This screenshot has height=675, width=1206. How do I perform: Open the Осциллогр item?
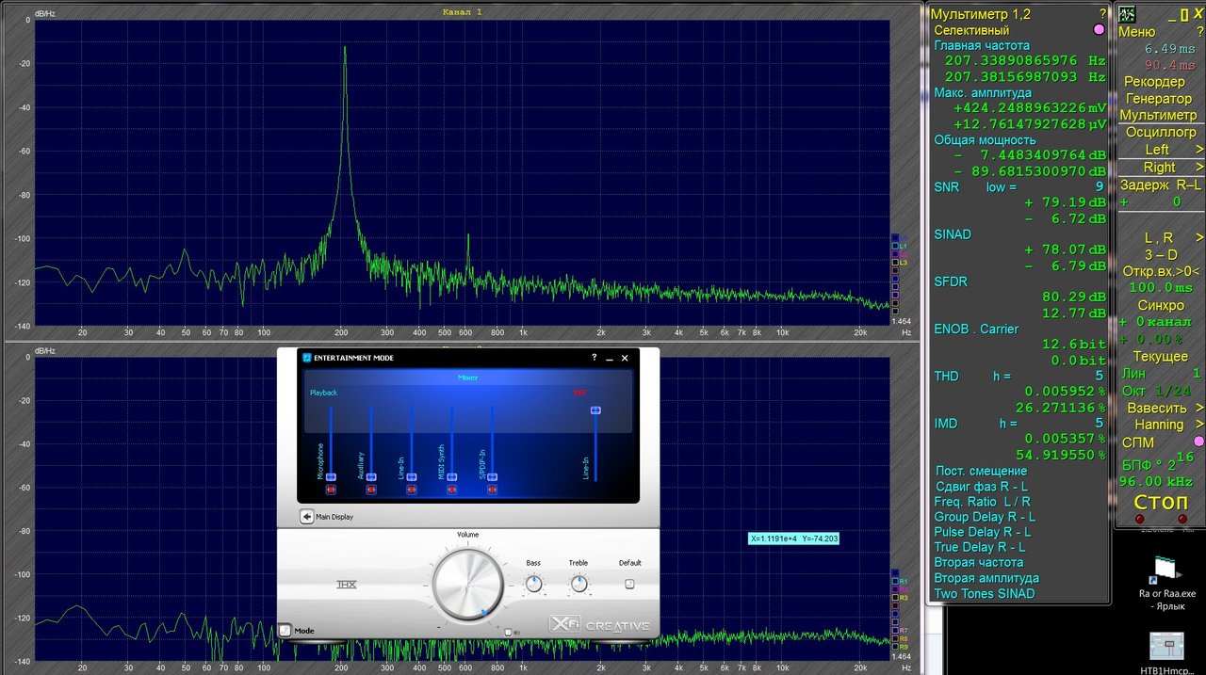1161,133
